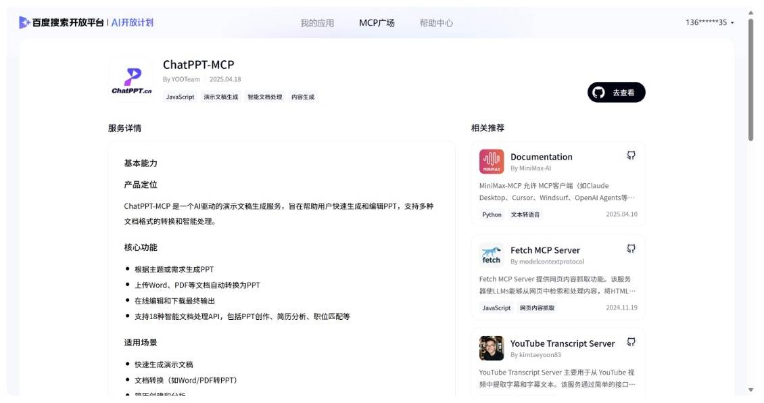Select the JavaScript tag under ChatPPT-MCP

point(180,97)
